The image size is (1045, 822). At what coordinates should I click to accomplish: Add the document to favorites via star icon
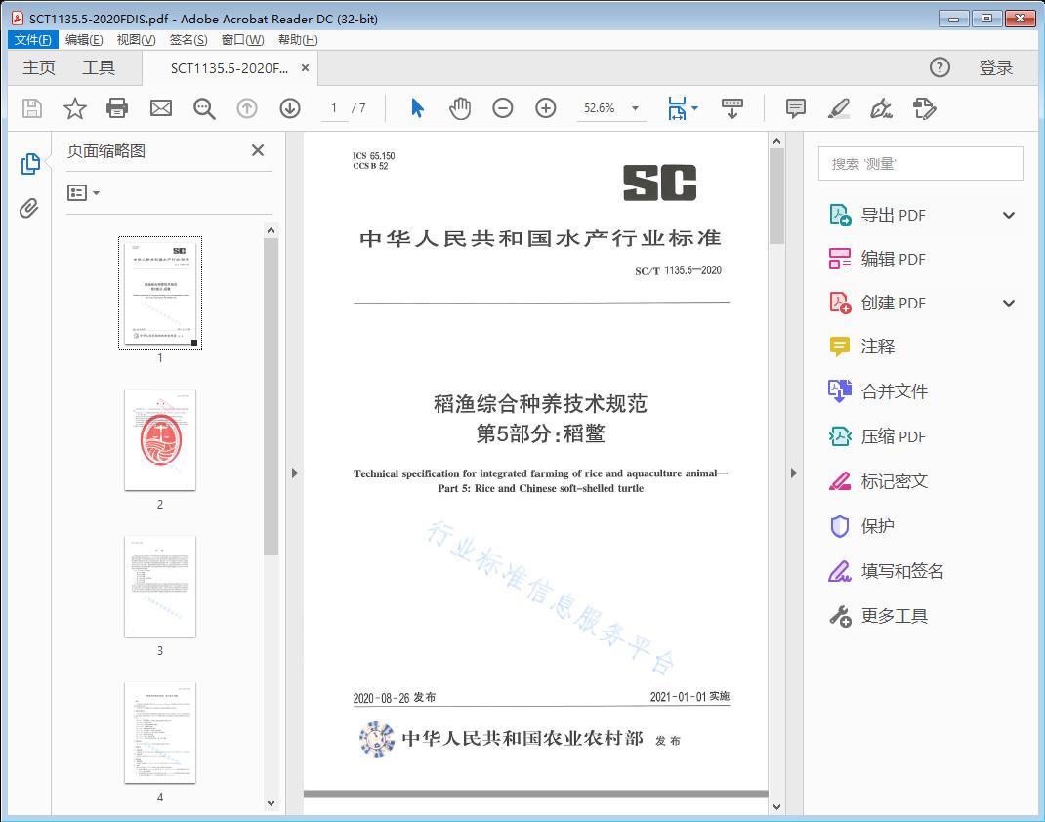74,108
